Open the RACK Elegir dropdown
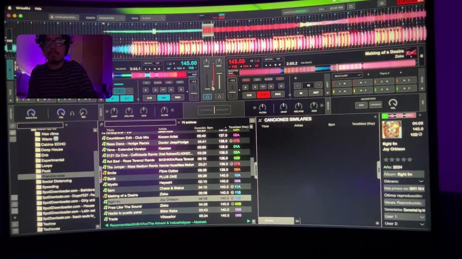This screenshot has width=462, height=259. 152,18
